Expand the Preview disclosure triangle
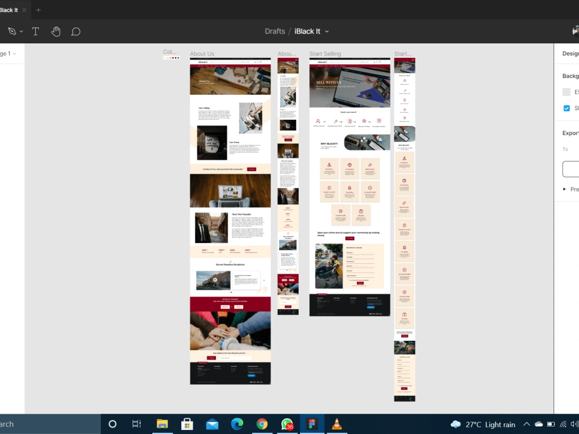The width and height of the screenshot is (579, 434). tap(564, 189)
